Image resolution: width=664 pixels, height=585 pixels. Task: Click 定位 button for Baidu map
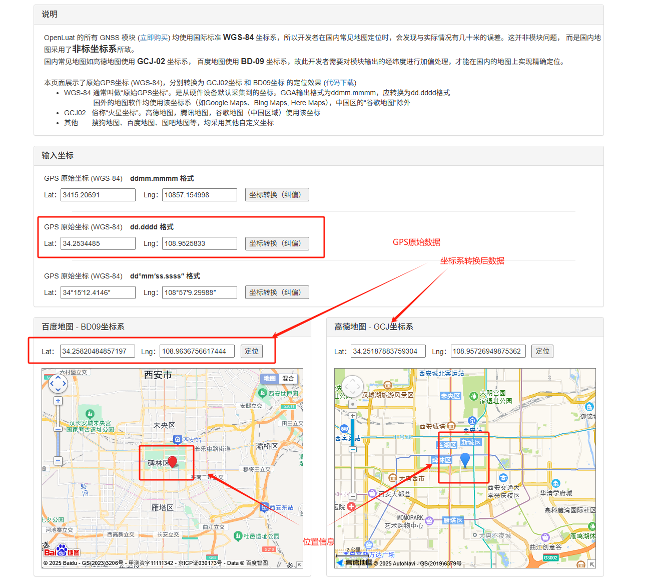[252, 351]
